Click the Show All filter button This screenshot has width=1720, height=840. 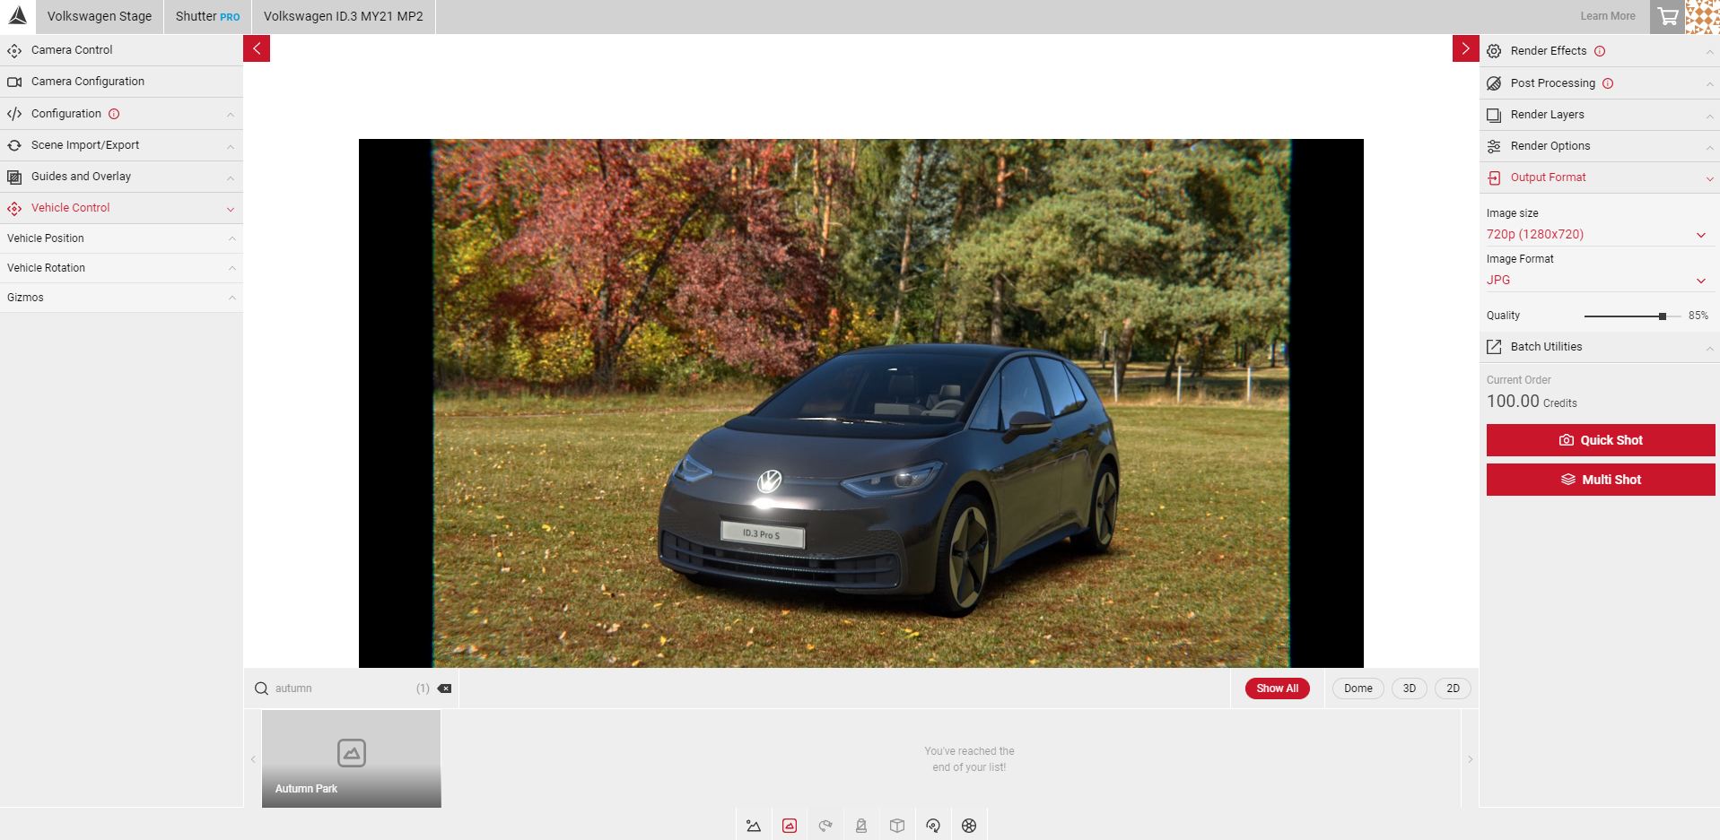tap(1277, 688)
